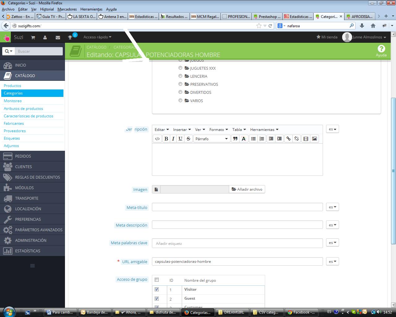
Task: Switch to the Prestashop browser tab
Action: pos(267,16)
